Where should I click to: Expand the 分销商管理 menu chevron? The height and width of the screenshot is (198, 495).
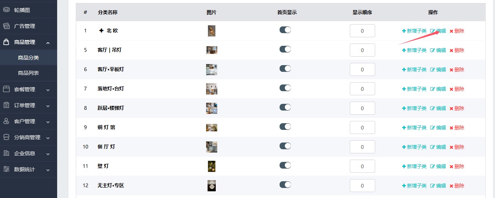(x=48, y=138)
